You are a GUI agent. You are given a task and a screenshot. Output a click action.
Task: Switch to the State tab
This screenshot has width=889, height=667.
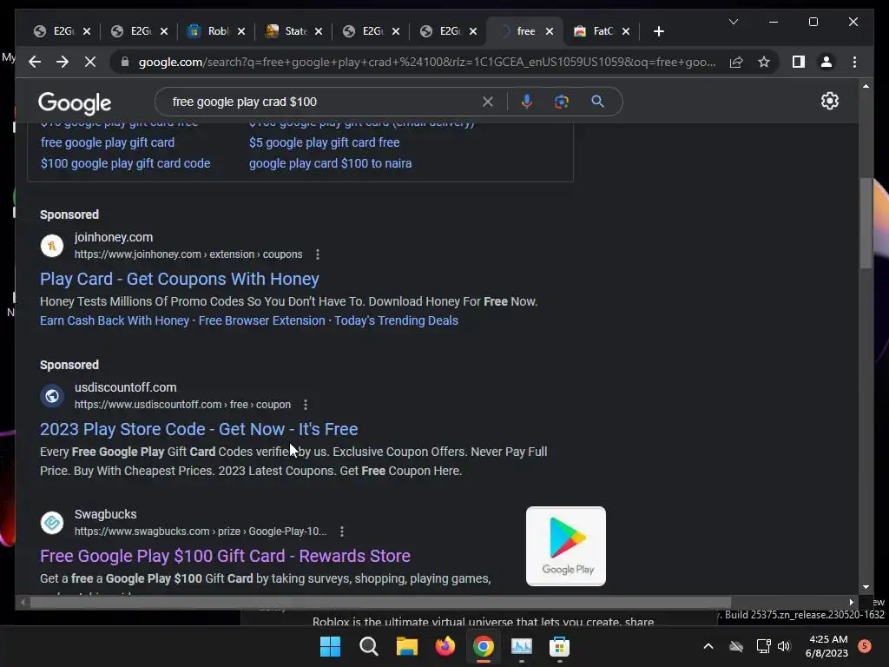(x=293, y=31)
